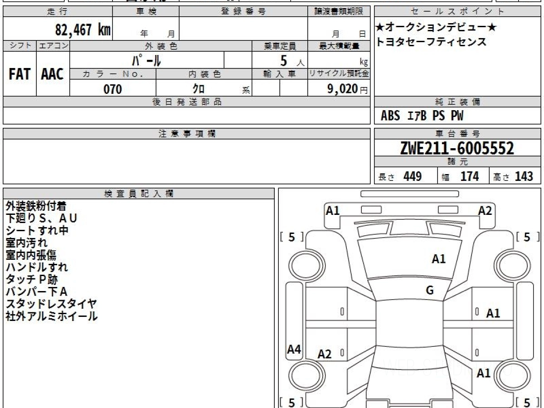Click the interior color value クロ

[x=199, y=89]
